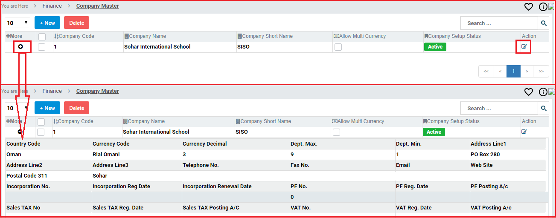
Task: Select row checkbox for company code 1, top panel
Action: tap(41, 47)
